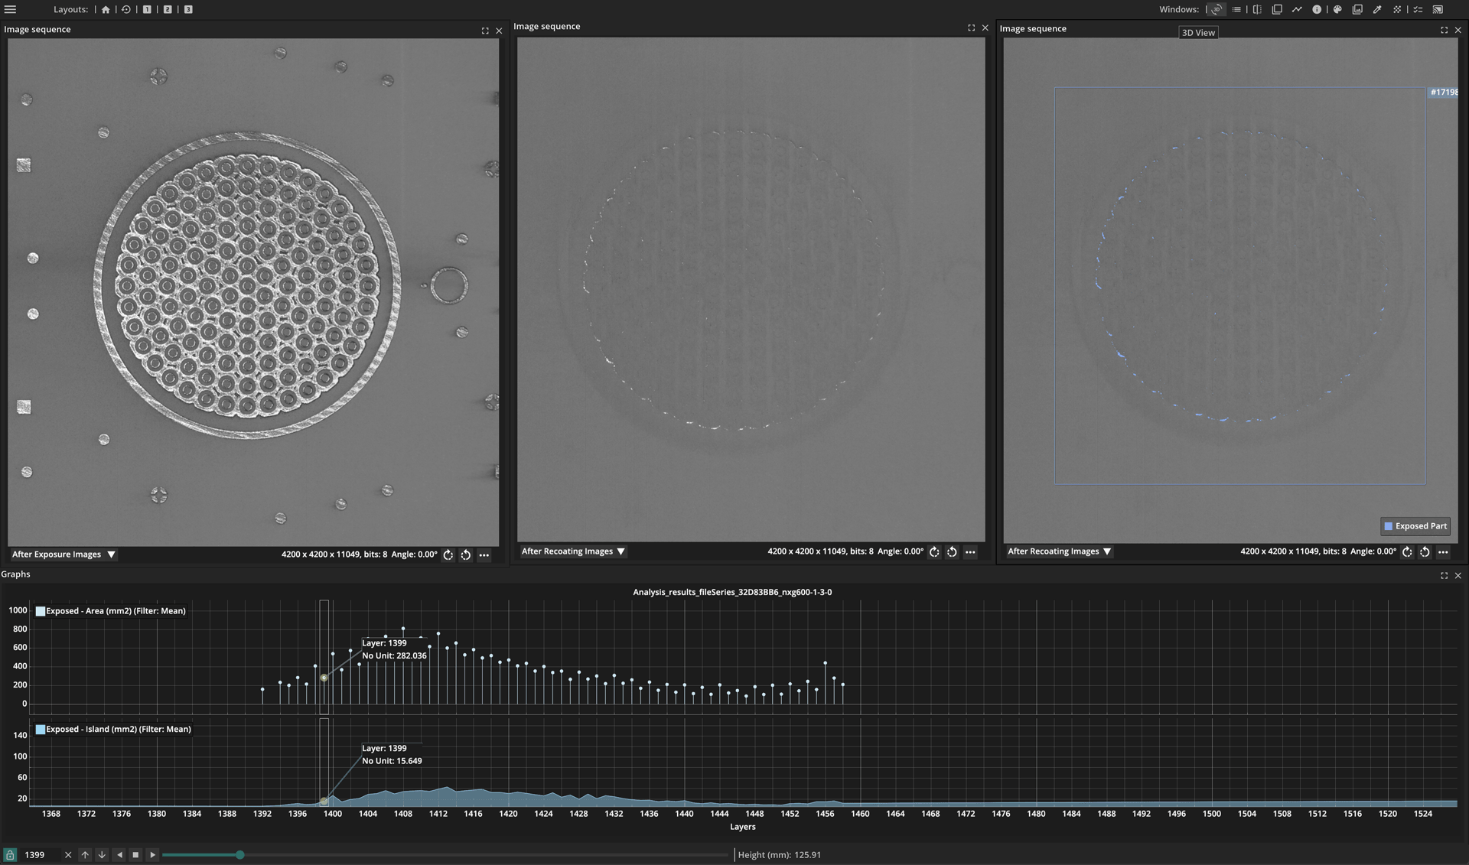Click the home layout icon
The height and width of the screenshot is (865, 1469).
pos(106,9)
